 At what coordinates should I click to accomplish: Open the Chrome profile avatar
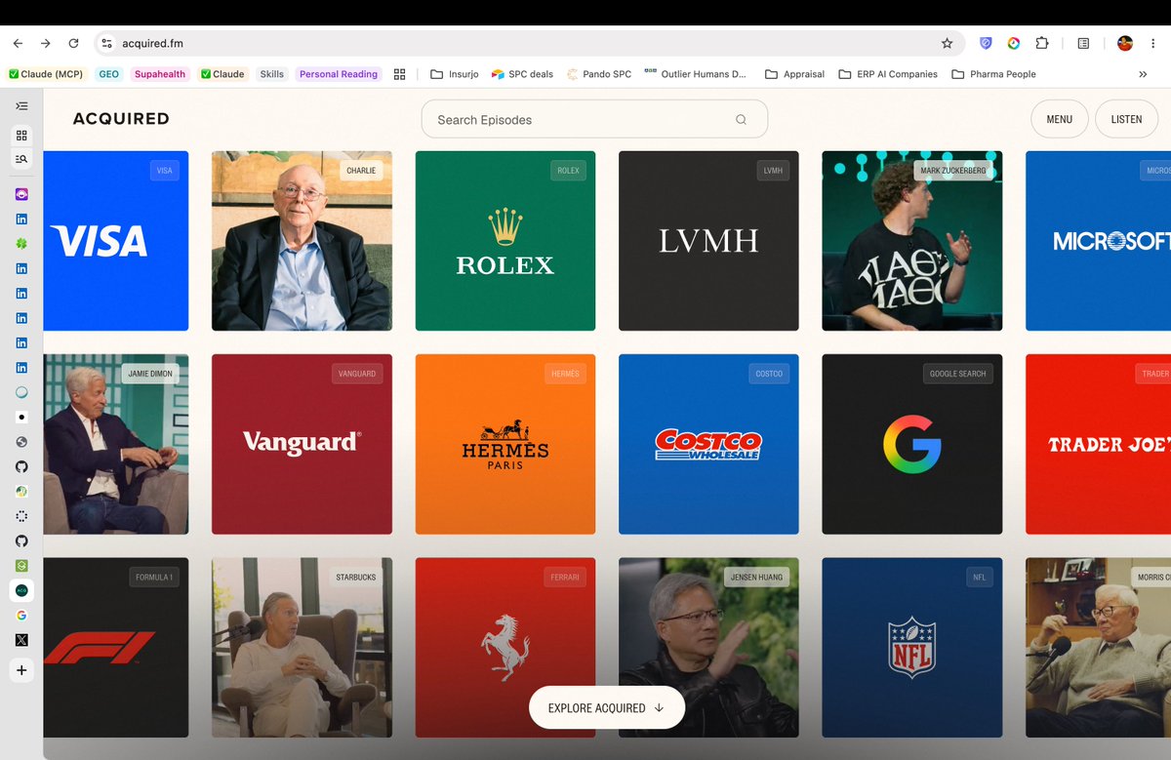(x=1125, y=43)
